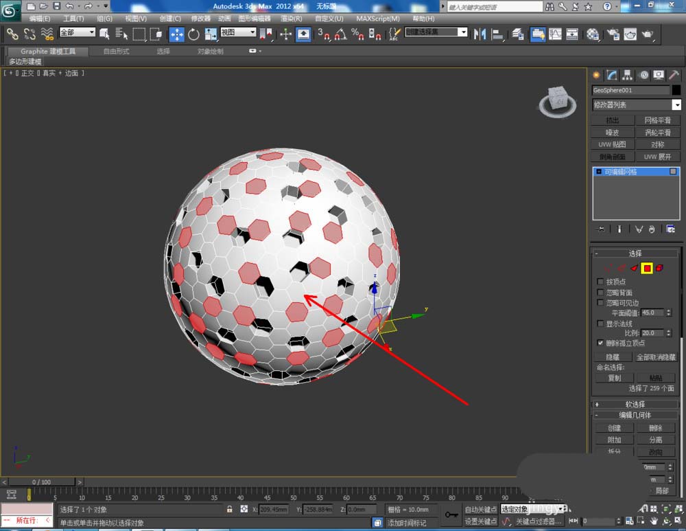Activate the Rotate tool in toolbar
This screenshot has height=531, width=686.
[193, 34]
